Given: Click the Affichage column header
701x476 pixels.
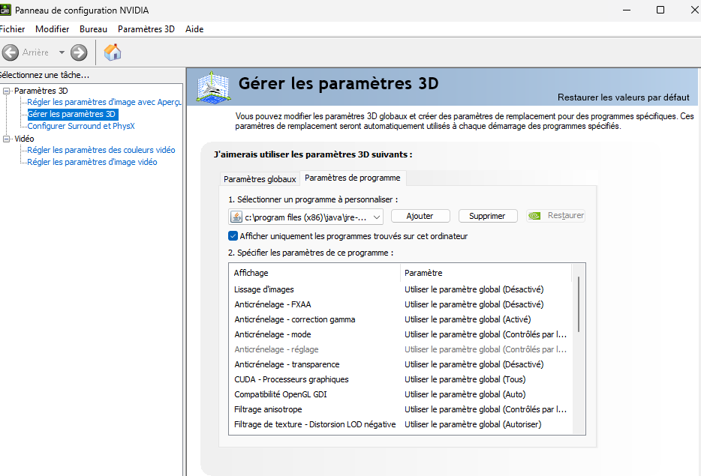Looking at the screenshot, I should (x=316, y=273).
